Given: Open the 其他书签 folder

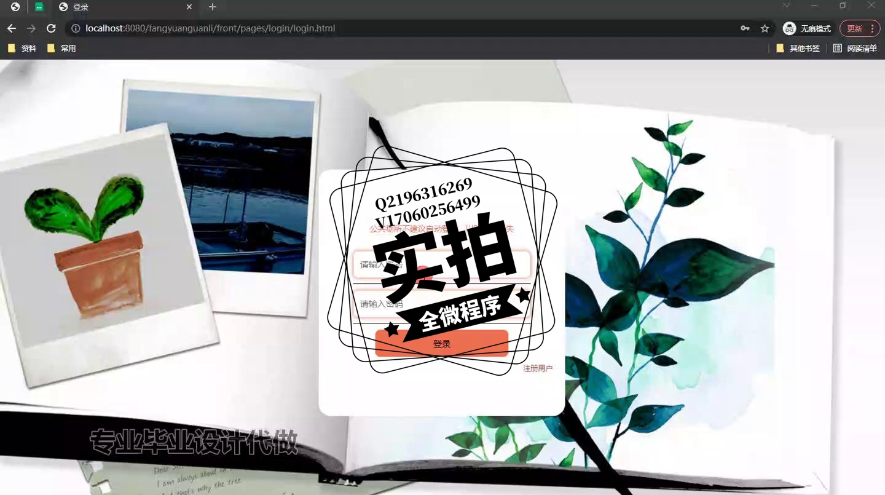Looking at the screenshot, I should coord(798,48).
